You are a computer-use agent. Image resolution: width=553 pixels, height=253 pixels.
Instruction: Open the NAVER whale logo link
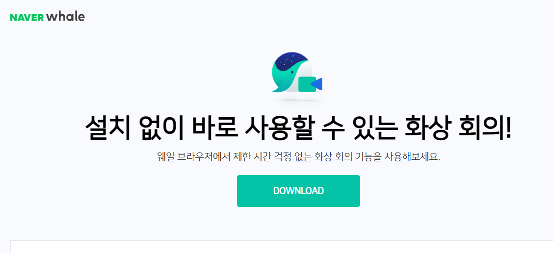[x=47, y=17]
